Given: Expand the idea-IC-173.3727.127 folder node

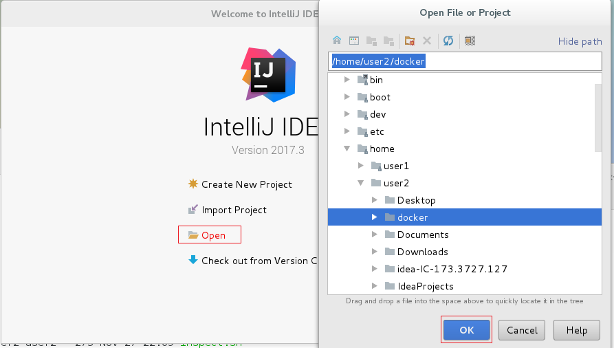Looking at the screenshot, I should coord(374,269).
